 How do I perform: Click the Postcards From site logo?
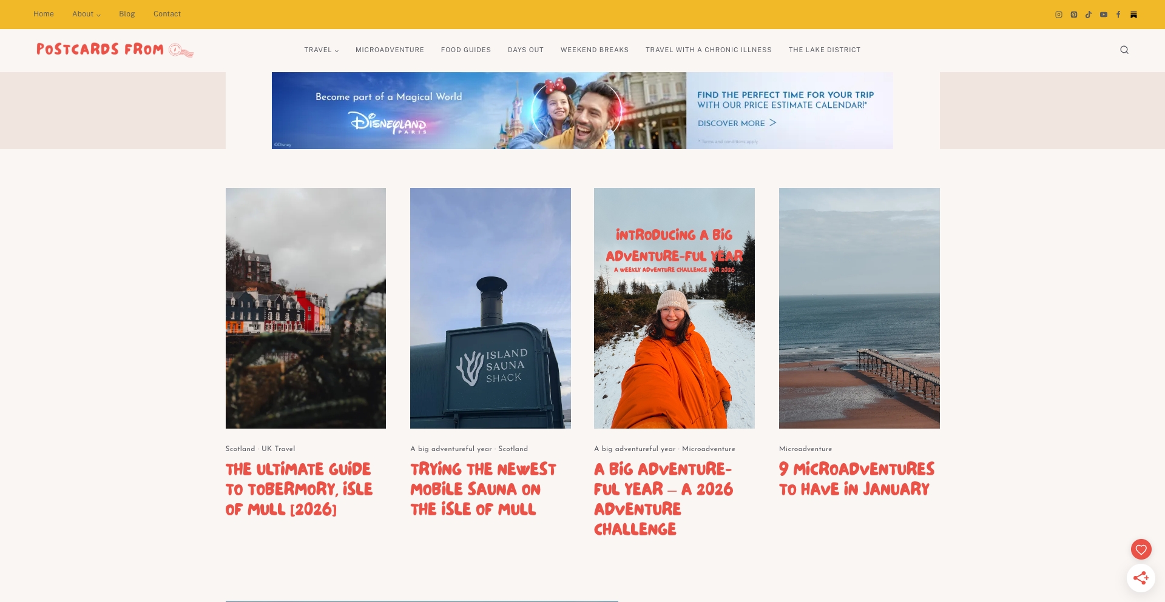[x=115, y=50]
